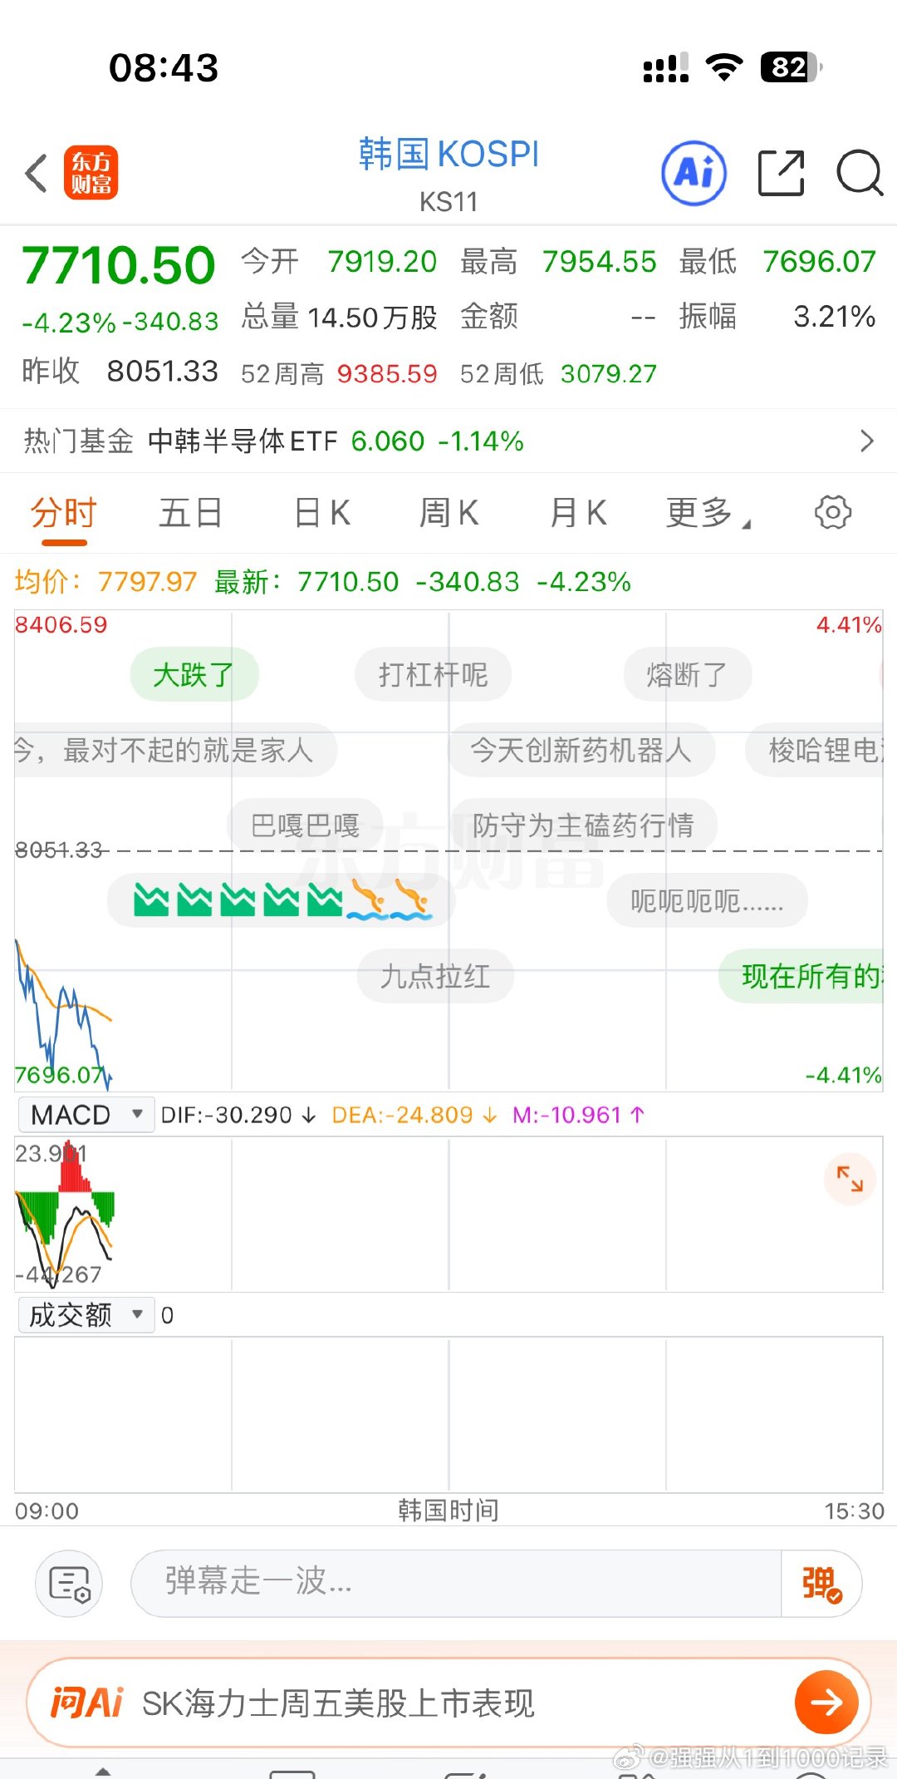Tap the 均价 7797.97 label
Image resolution: width=897 pixels, height=1779 pixels.
(x=105, y=581)
